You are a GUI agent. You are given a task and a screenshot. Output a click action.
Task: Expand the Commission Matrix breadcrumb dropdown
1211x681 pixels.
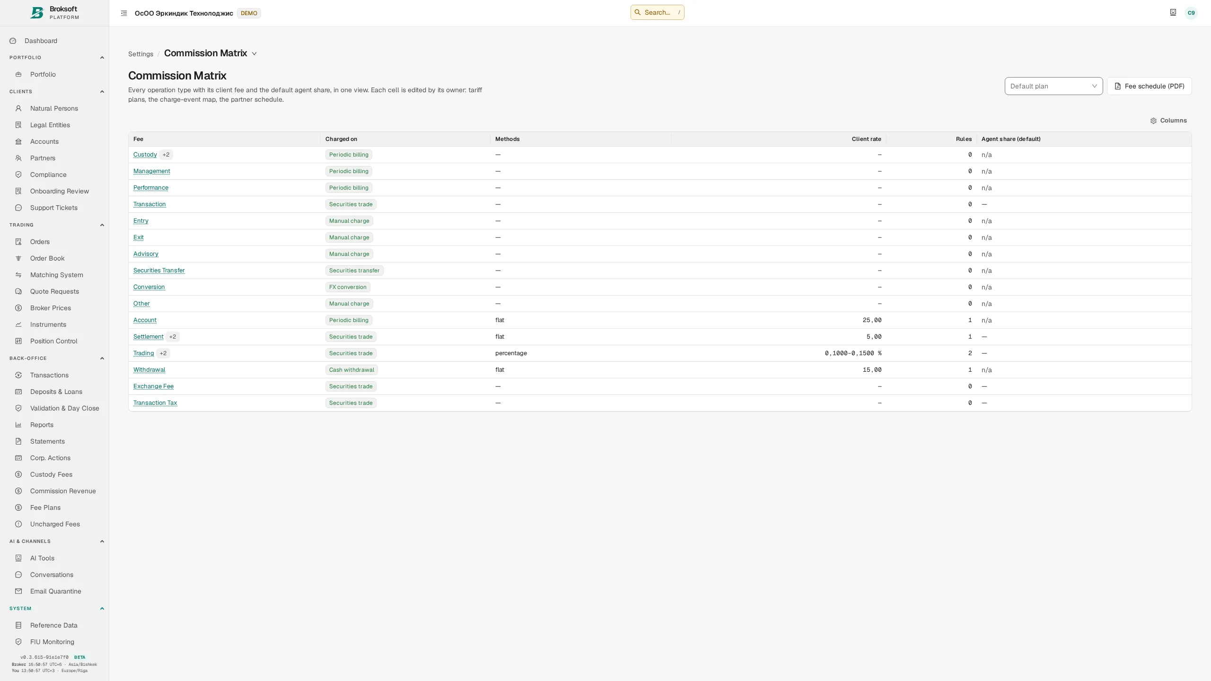point(254,54)
